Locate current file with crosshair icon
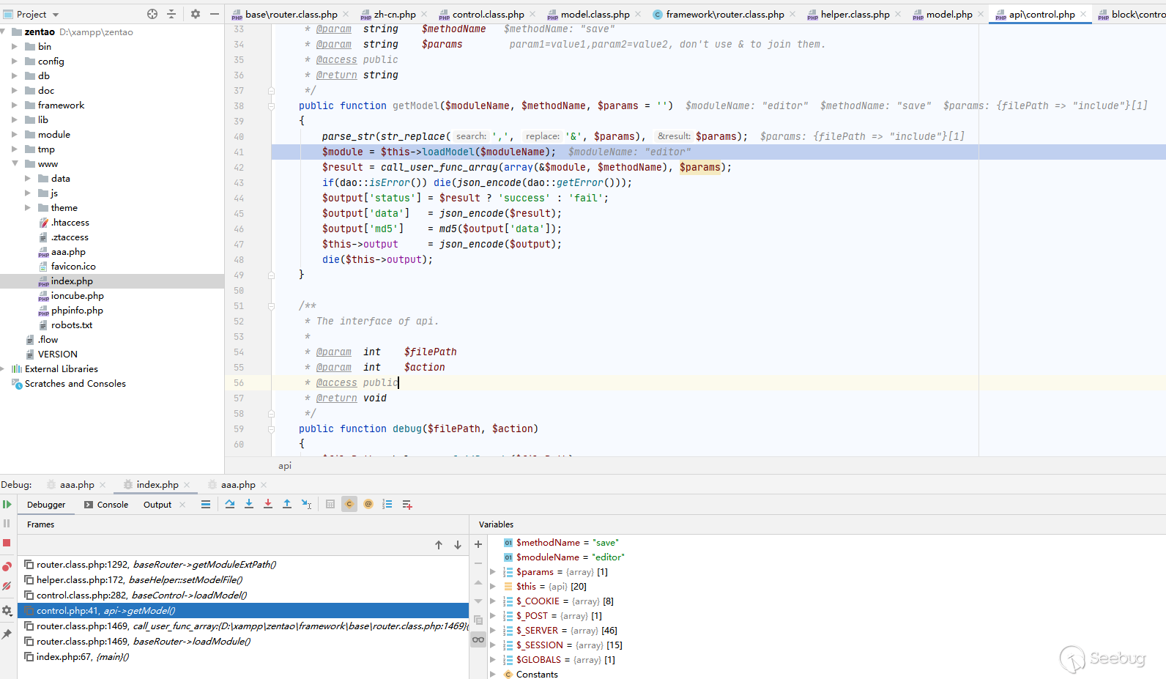Image resolution: width=1166 pixels, height=679 pixels. point(152,14)
